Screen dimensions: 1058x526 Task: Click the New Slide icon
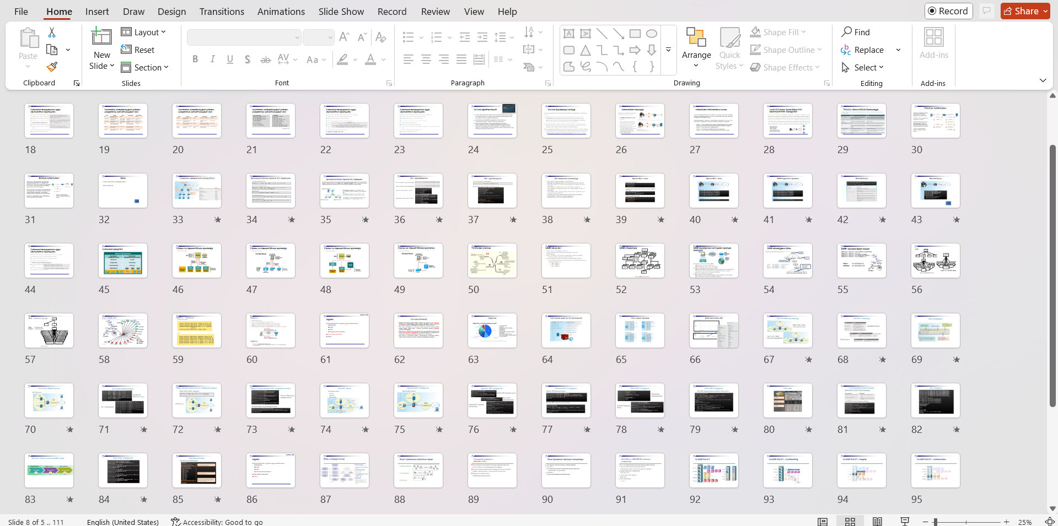pyautogui.click(x=101, y=36)
